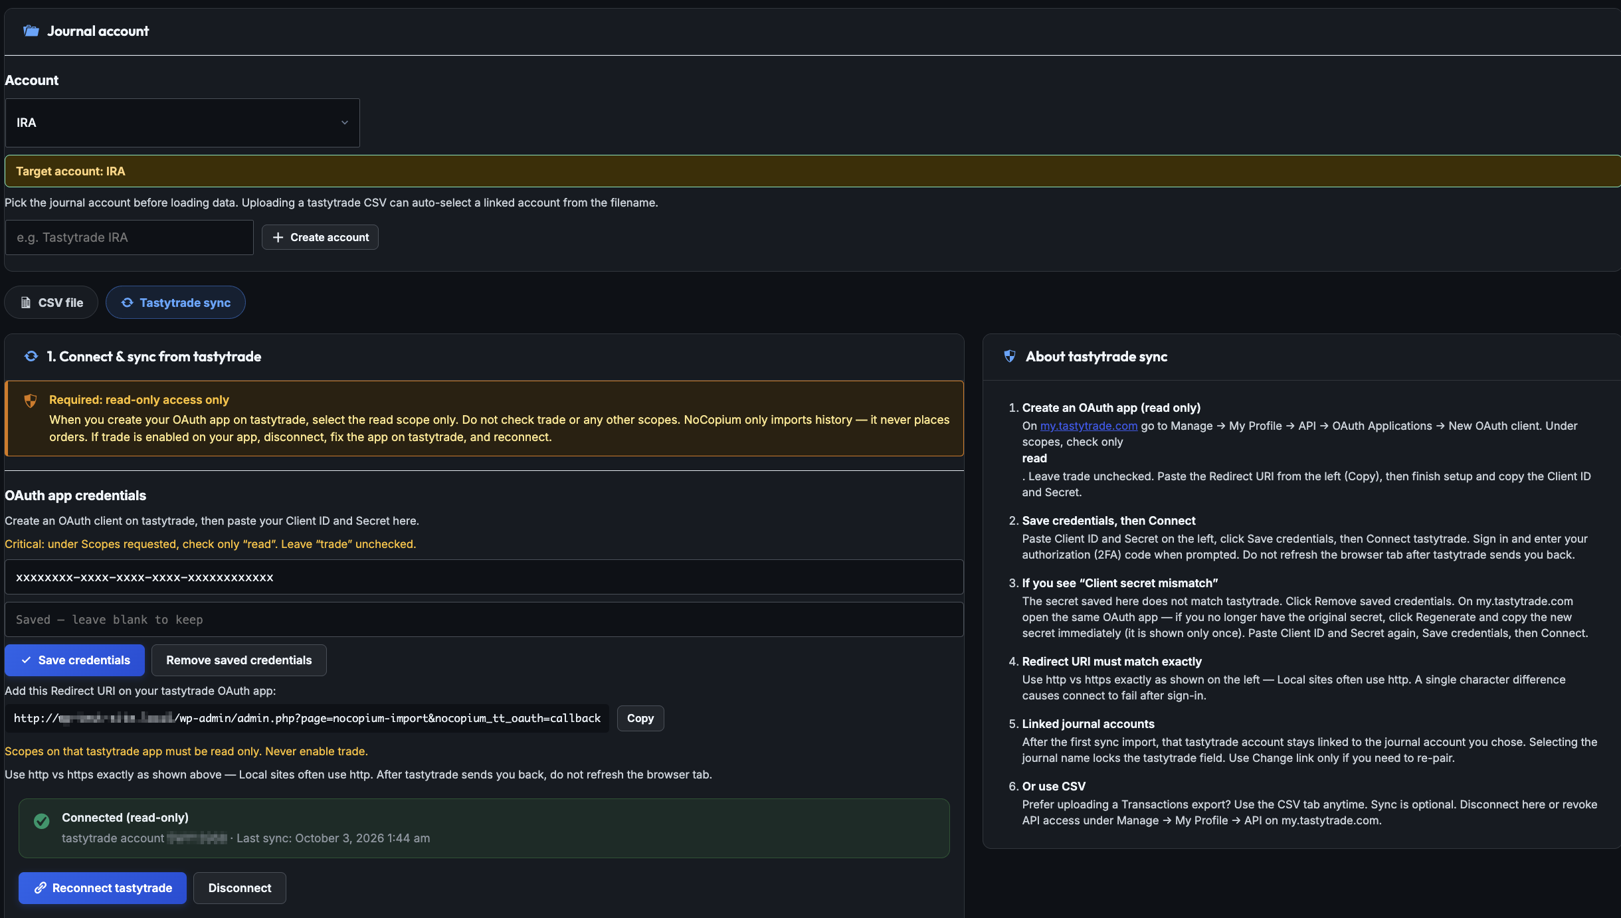Click the shield icon beside About tastytrade sync
1621x918 pixels.
(1009, 356)
